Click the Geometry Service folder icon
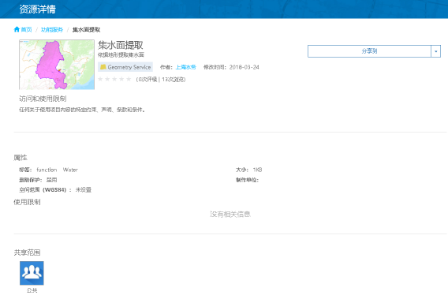 (x=103, y=67)
